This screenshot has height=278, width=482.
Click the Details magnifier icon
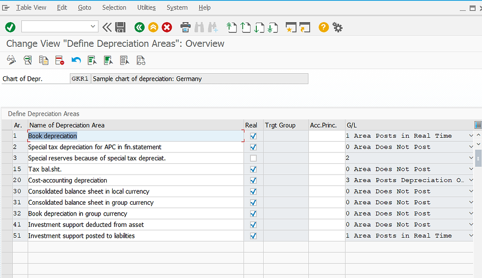pyautogui.click(x=28, y=60)
